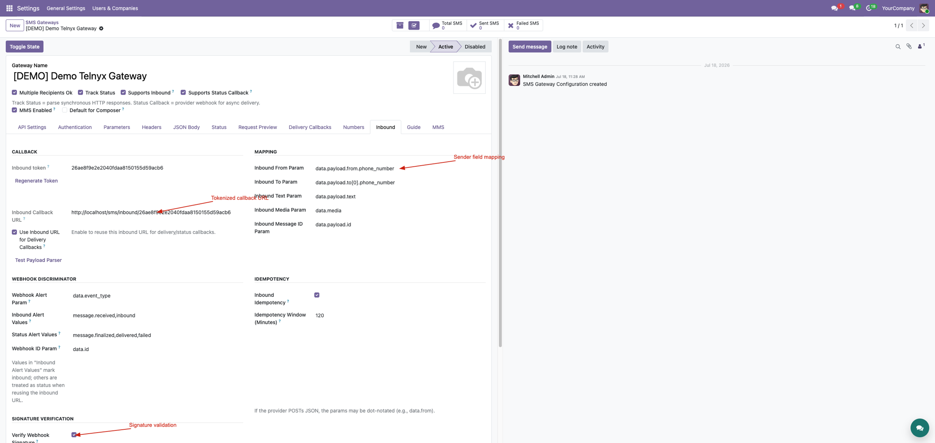The height and width of the screenshot is (443, 935).
Task: Open the archive box smart button icon
Action: (400, 25)
